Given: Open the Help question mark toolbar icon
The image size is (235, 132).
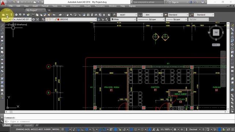Looking at the screenshot, I should click(109, 15).
